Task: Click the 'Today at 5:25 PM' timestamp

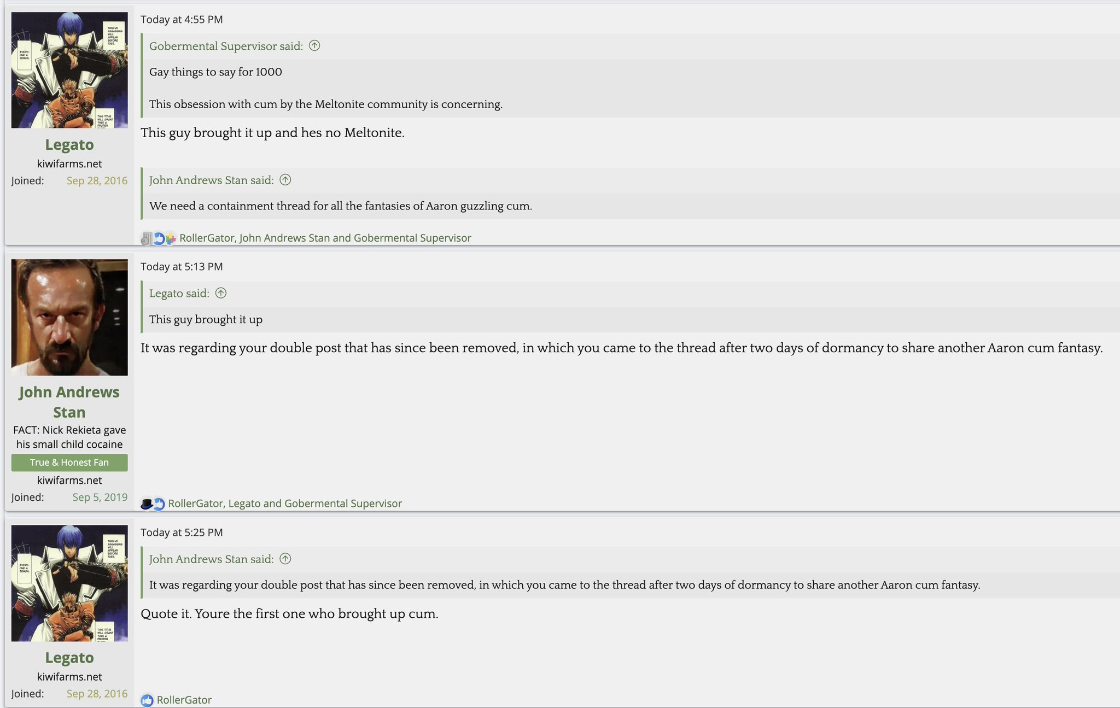Action: point(182,533)
